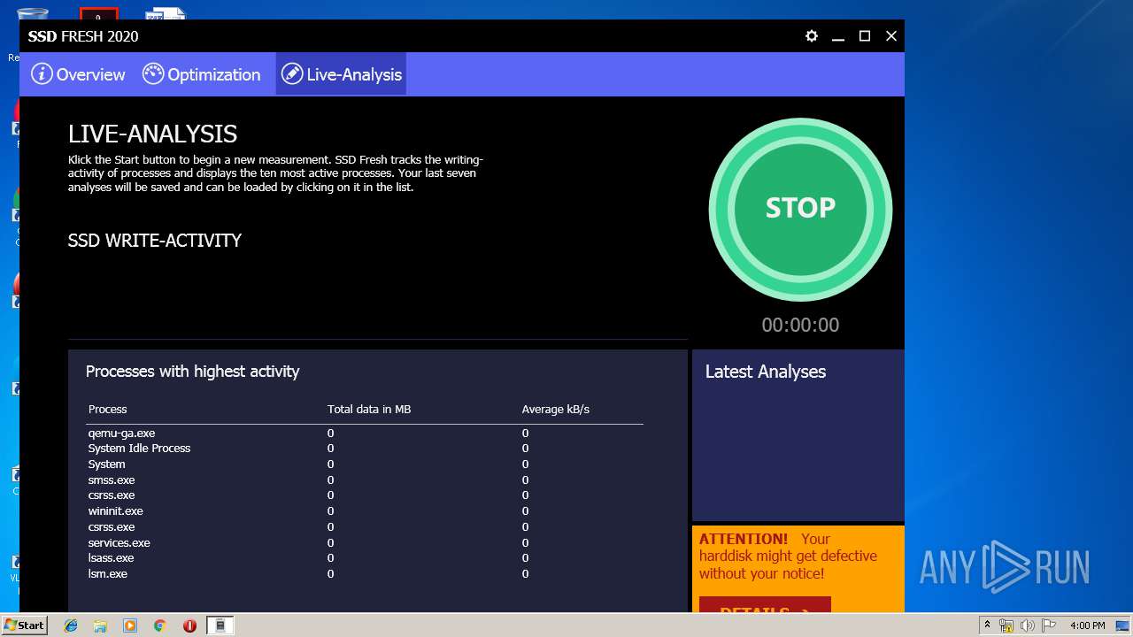Select the qemu-ga.exe process row
The height and width of the screenshot is (637, 1133).
364,434
